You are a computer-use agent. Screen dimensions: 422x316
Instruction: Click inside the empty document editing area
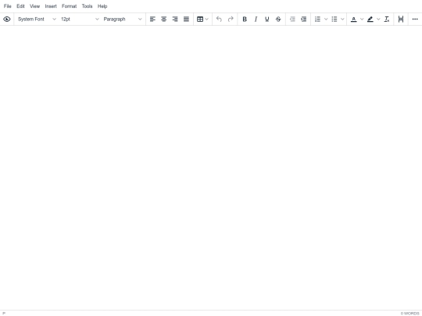tap(211, 168)
